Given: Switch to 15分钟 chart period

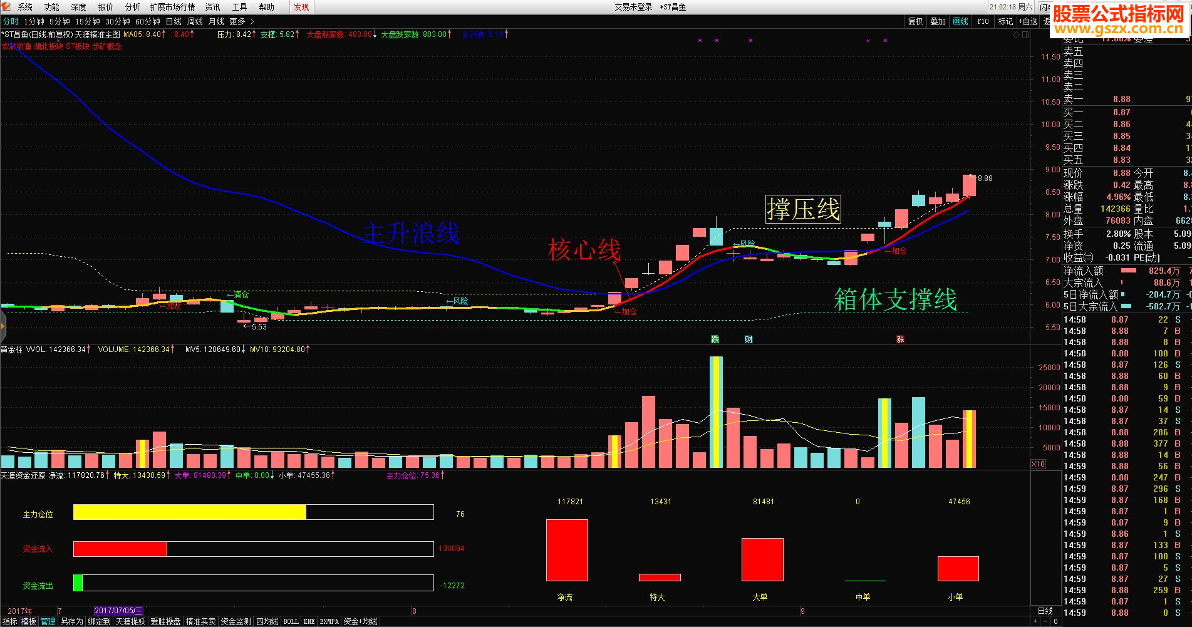Looking at the screenshot, I should [x=88, y=21].
